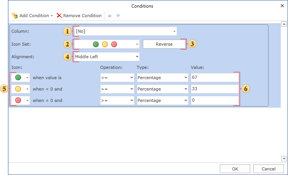Click the Cancel button

pos(268,169)
